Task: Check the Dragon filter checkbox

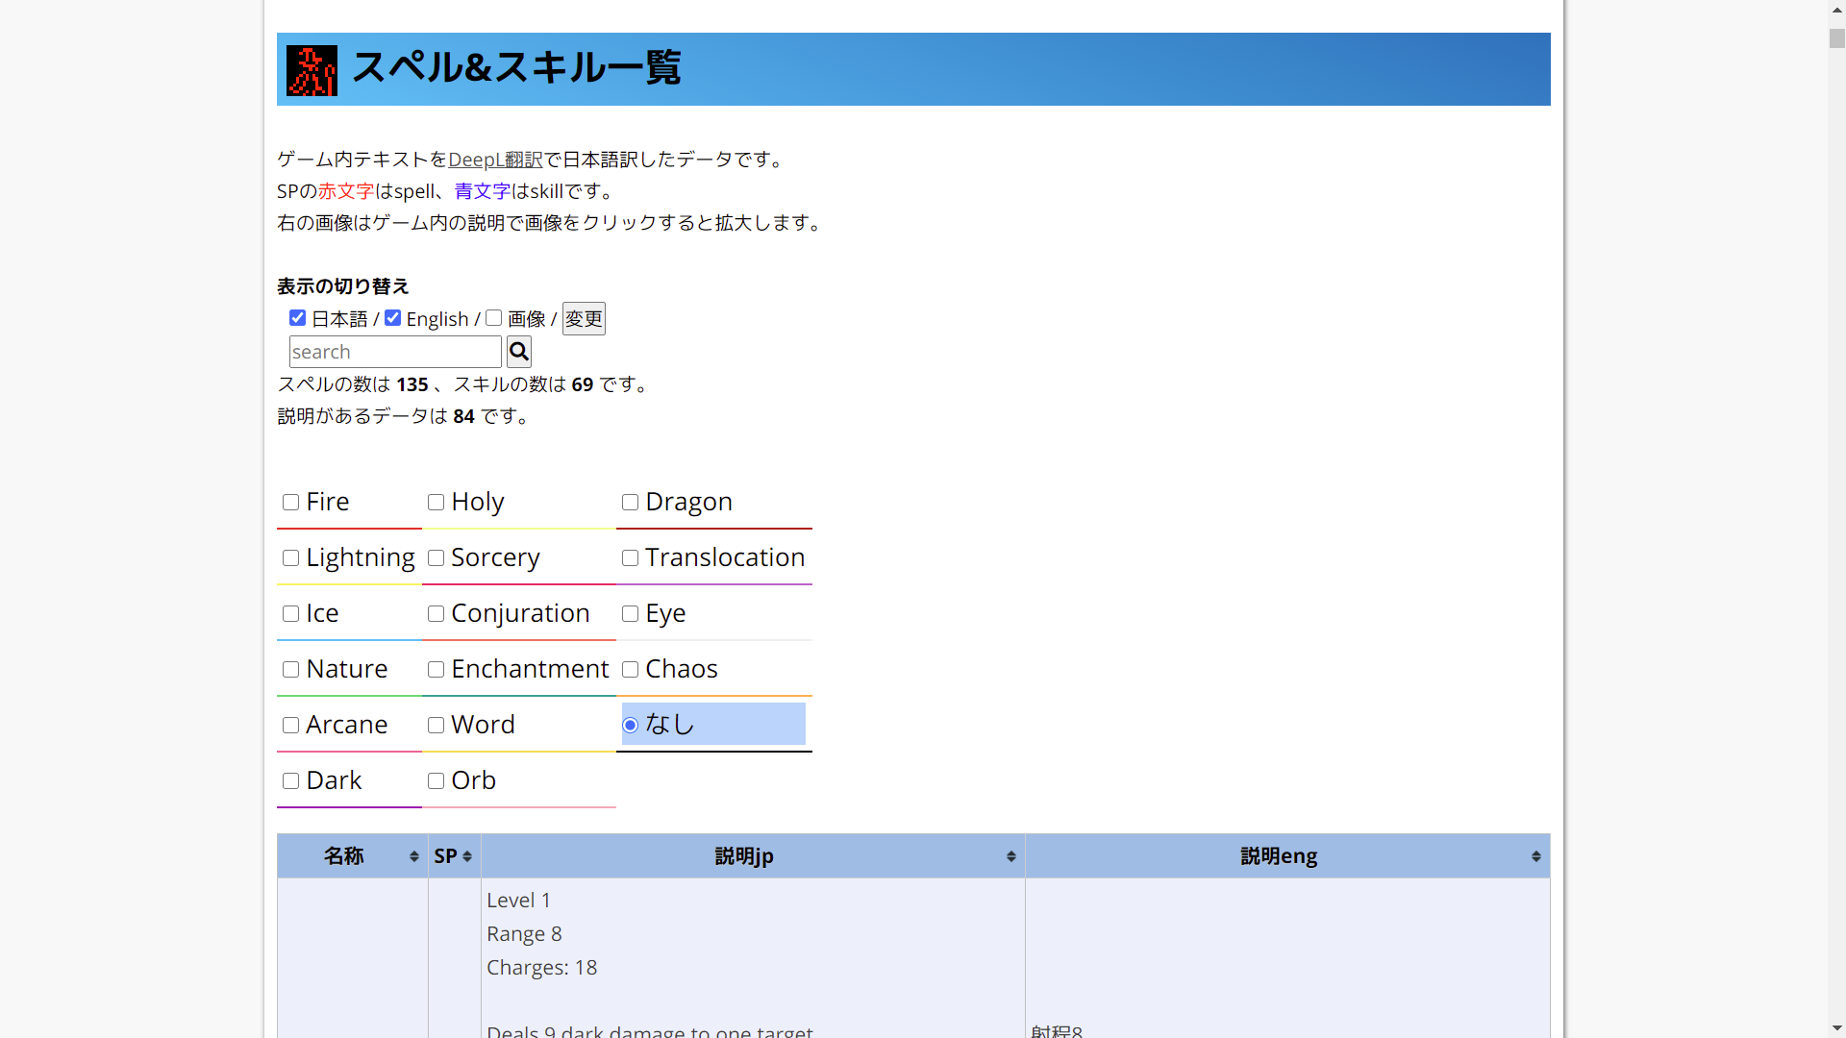Action: 631,503
